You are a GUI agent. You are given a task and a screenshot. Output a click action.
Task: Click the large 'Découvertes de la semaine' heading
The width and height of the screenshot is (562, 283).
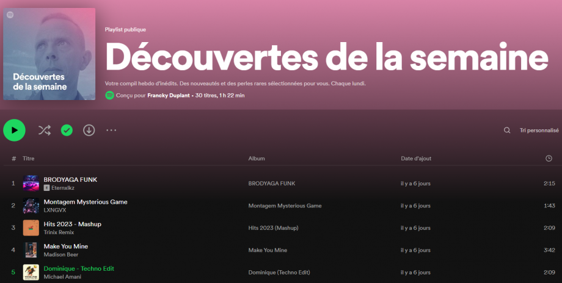(x=327, y=57)
